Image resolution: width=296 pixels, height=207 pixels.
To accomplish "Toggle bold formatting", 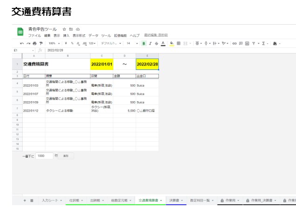I will tap(144, 43).
